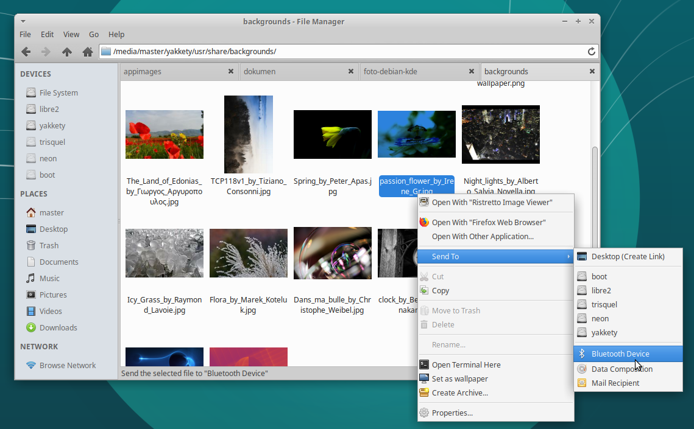
Task: Open the Downloads place
Action: coord(56,327)
